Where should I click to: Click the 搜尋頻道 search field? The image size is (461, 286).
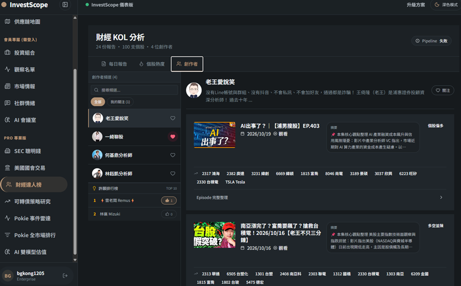point(134,90)
